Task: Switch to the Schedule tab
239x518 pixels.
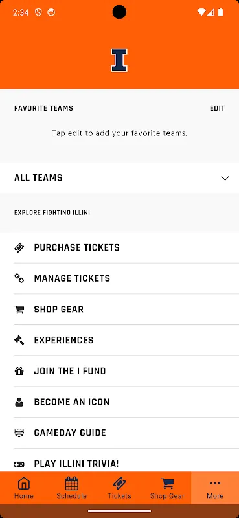Action: click(71, 488)
